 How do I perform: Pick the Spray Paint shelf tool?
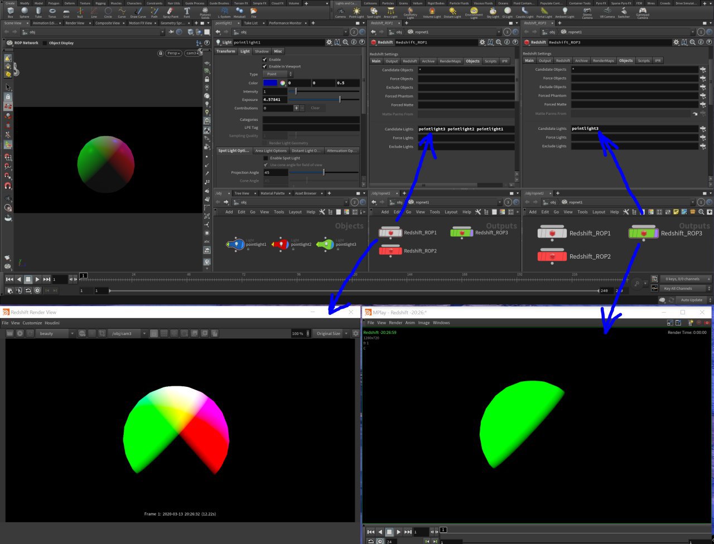(x=171, y=12)
